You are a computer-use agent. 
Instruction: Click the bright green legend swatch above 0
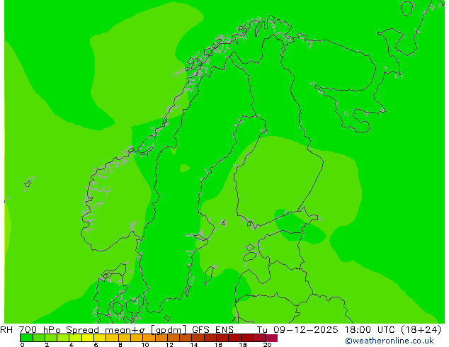tap(26, 338)
